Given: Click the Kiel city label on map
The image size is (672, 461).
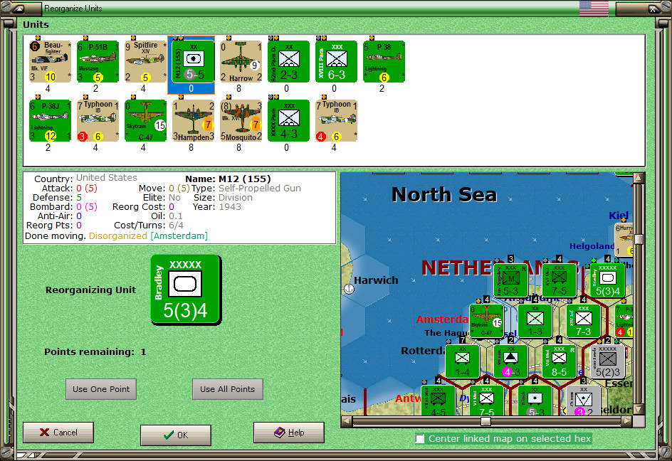Looking at the screenshot, I should pos(619,216).
